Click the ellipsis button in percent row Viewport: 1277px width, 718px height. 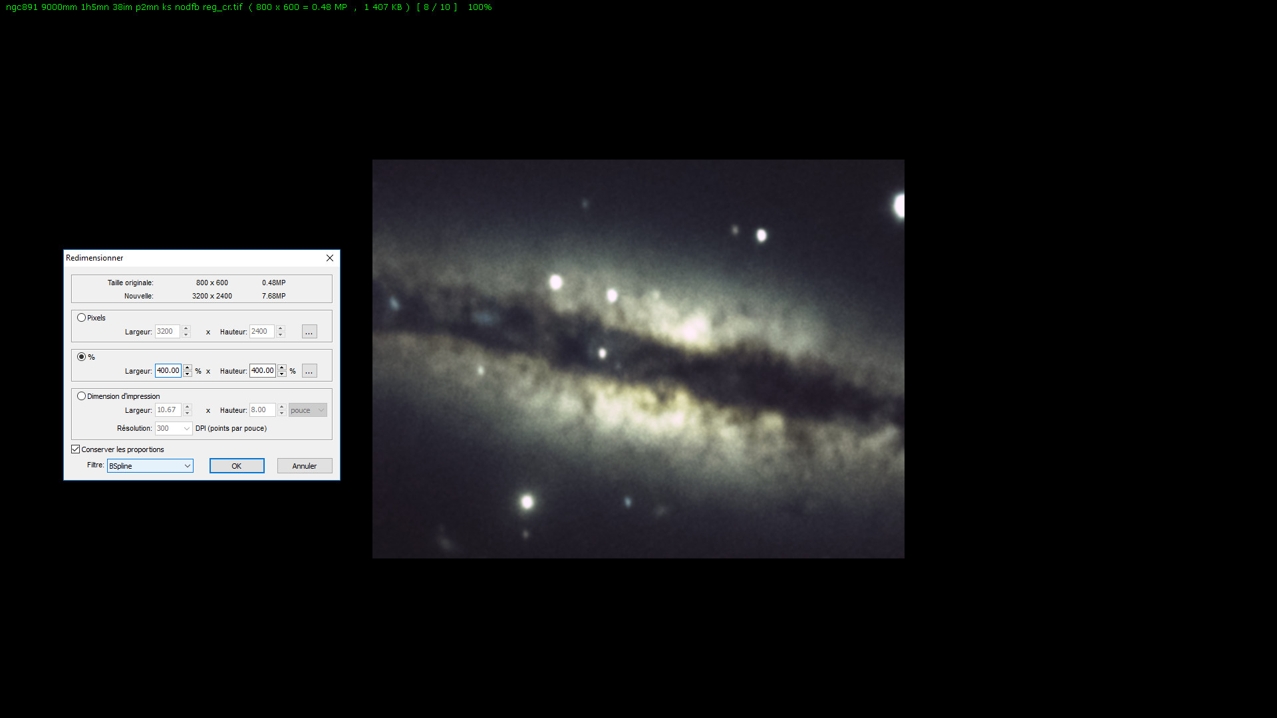coord(309,371)
